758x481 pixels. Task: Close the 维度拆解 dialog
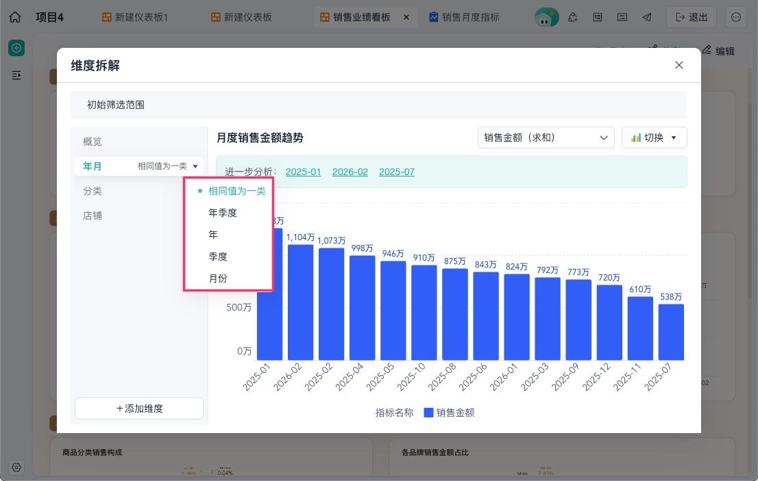point(678,65)
